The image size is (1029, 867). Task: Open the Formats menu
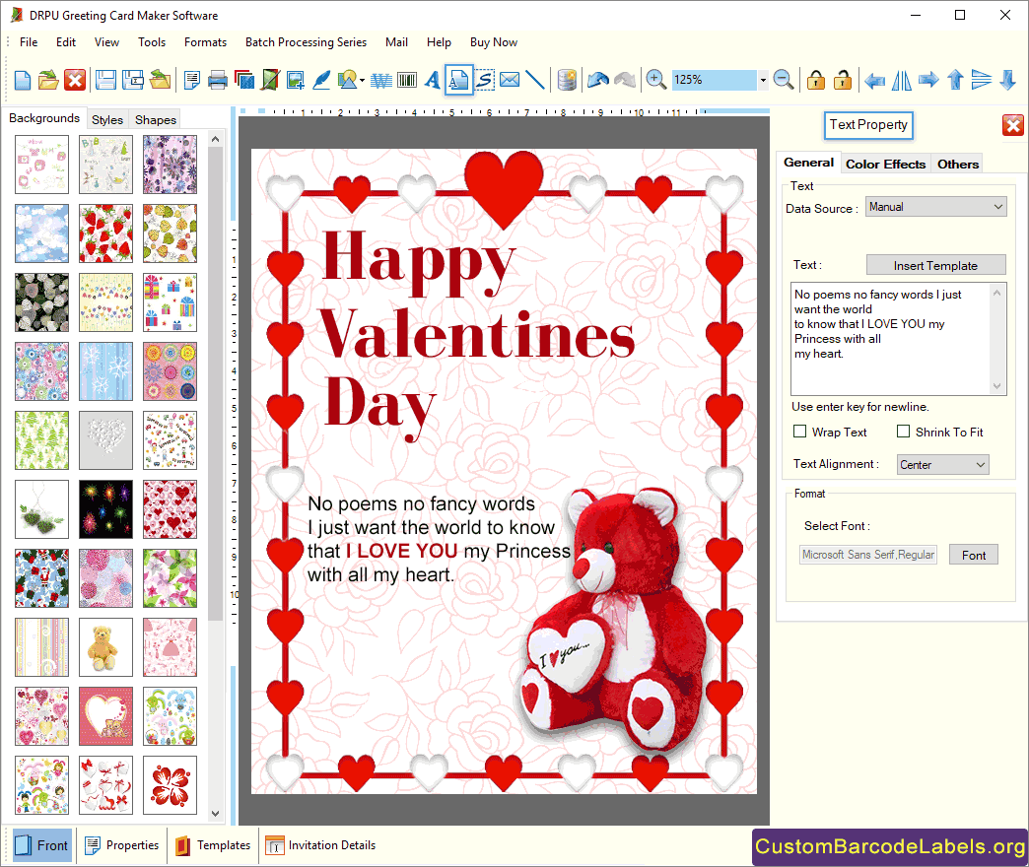point(205,42)
